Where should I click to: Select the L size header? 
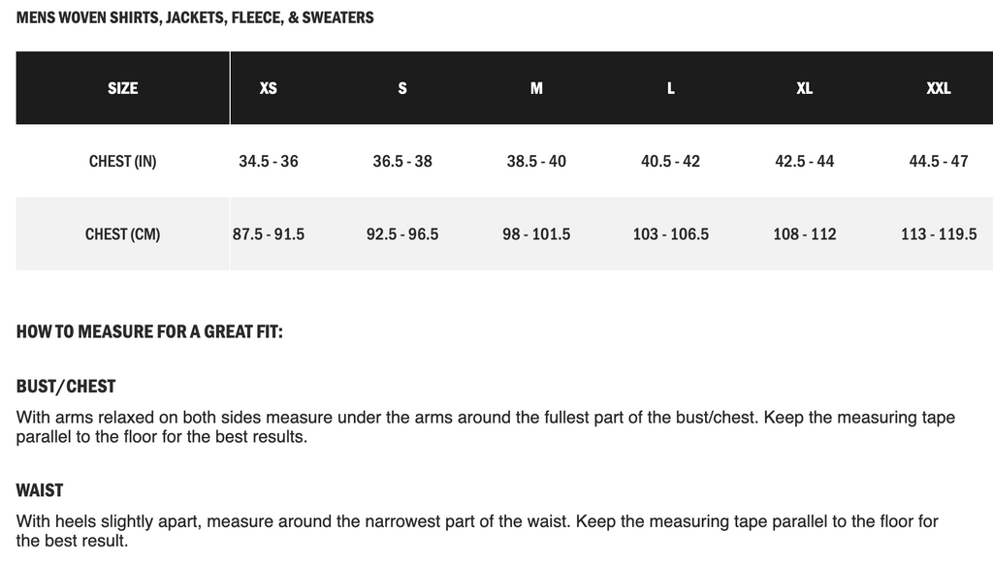pos(671,88)
